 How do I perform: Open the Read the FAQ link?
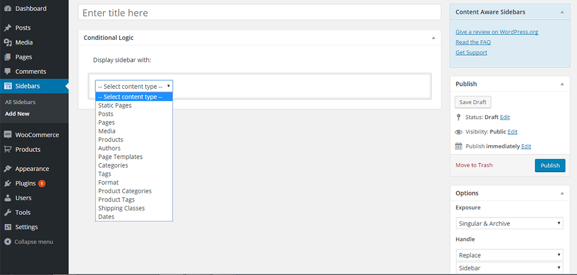click(473, 42)
